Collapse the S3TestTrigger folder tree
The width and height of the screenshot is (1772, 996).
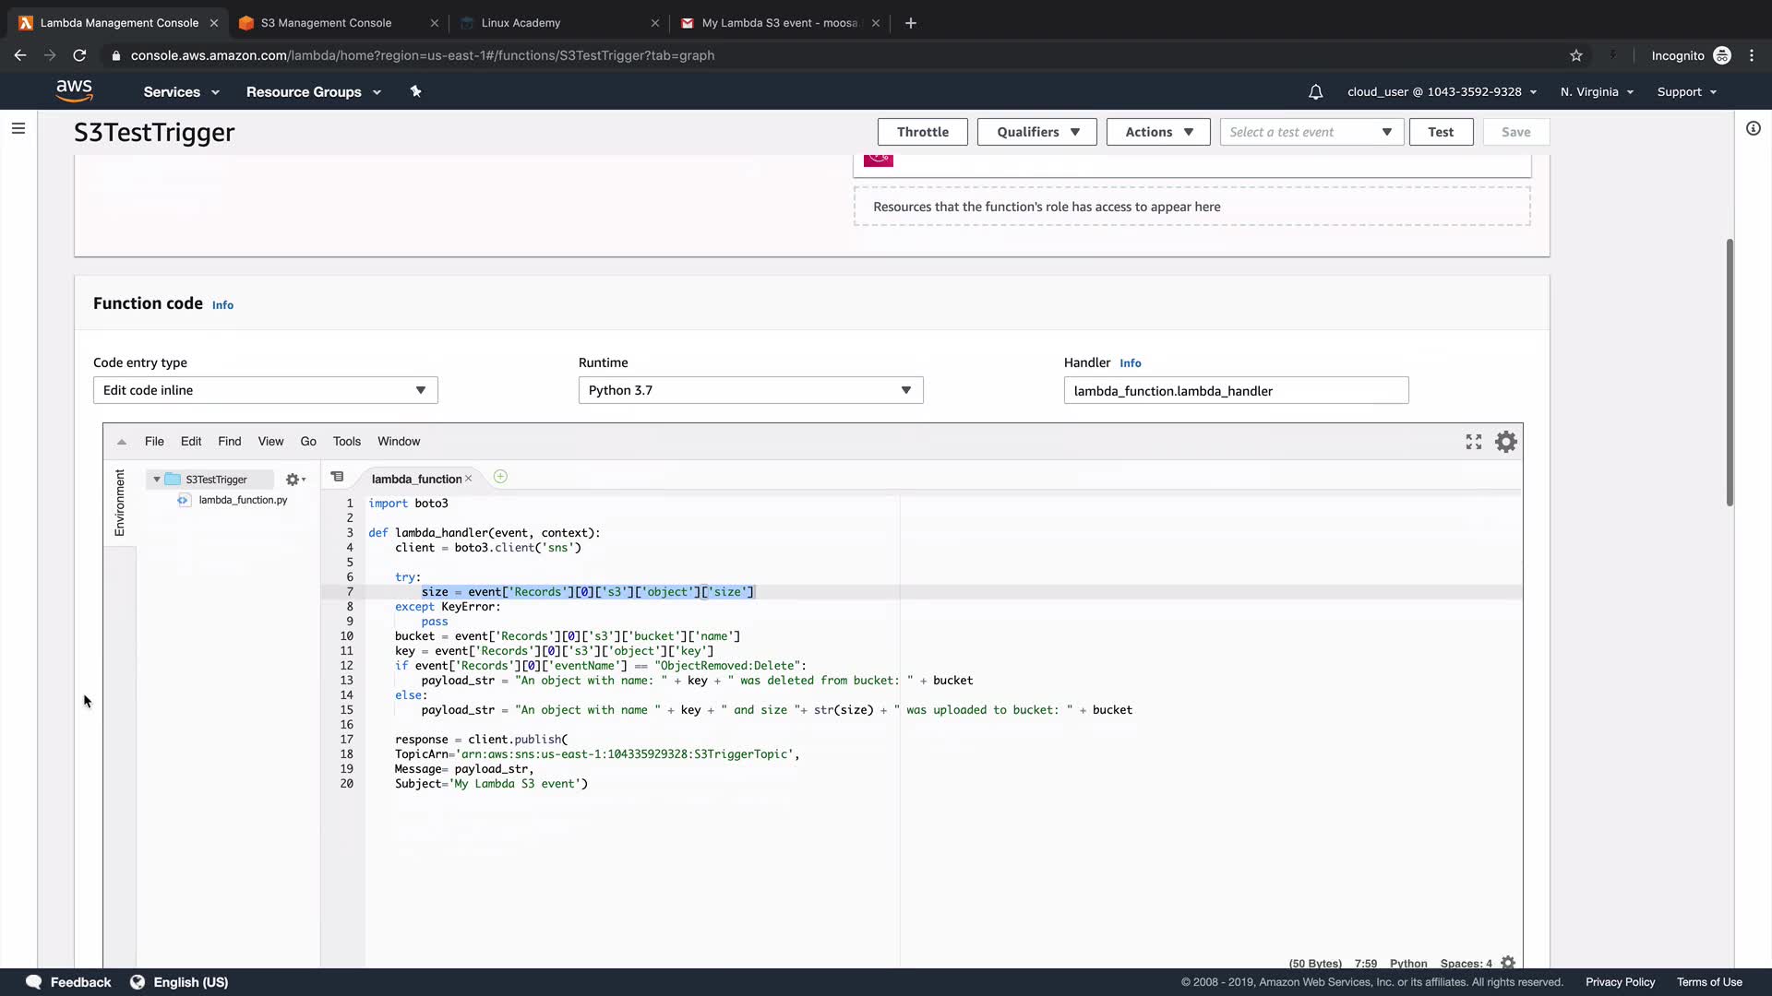click(x=157, y=480)
